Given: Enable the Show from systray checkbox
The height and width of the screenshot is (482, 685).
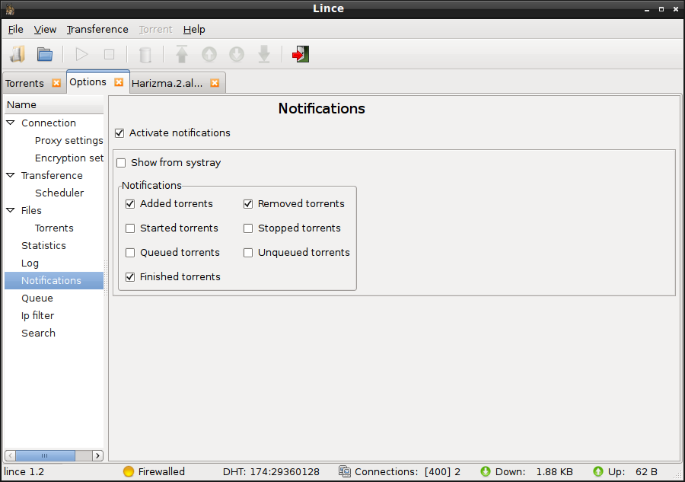Looking at the screenshot, I should 121,163.
